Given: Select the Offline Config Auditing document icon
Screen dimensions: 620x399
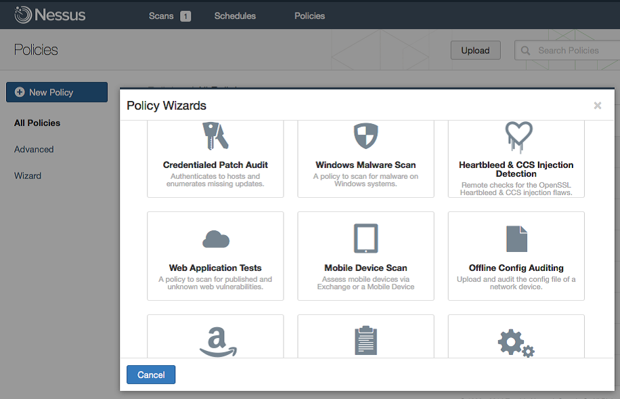Looking at the screenshot, I should click(516, 238).
